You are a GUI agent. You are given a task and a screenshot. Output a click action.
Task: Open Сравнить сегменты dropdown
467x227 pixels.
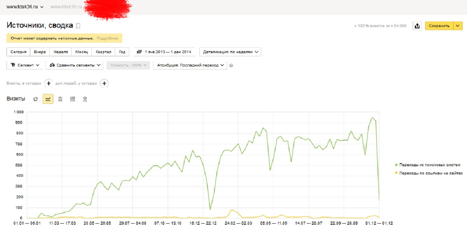(x=75, y=65)
